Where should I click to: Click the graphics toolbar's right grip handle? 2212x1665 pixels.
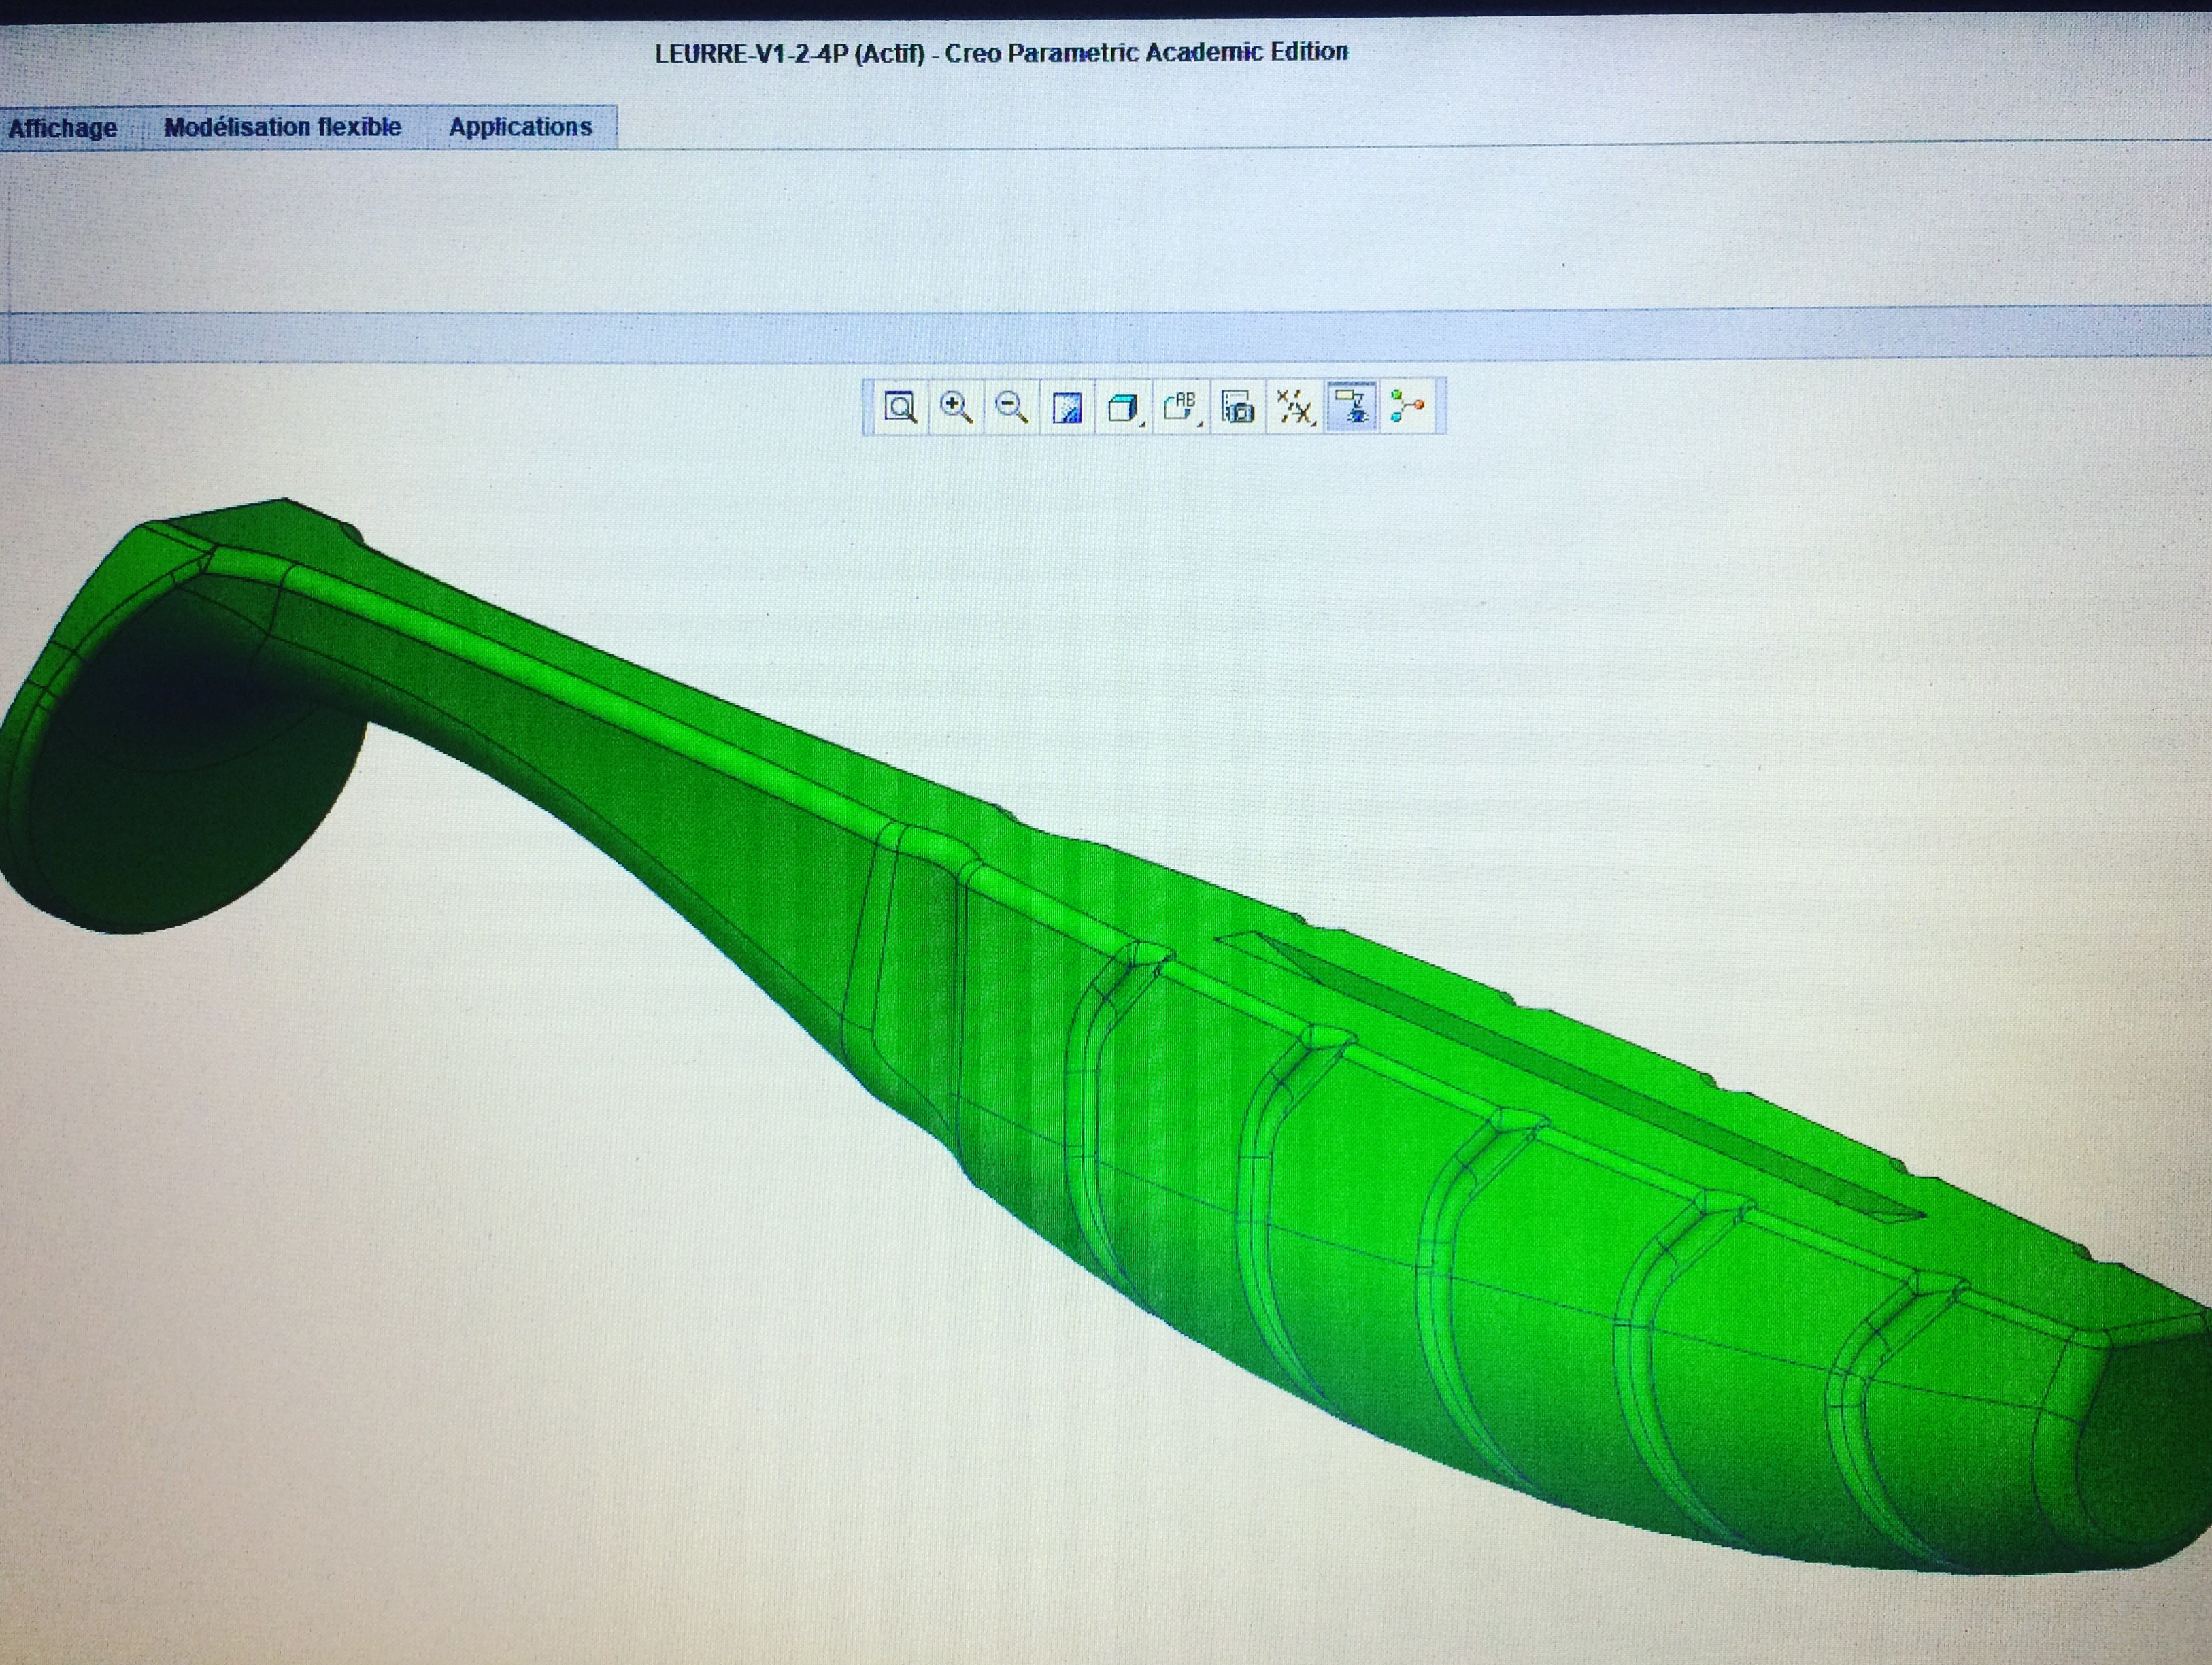(1440, 407)
